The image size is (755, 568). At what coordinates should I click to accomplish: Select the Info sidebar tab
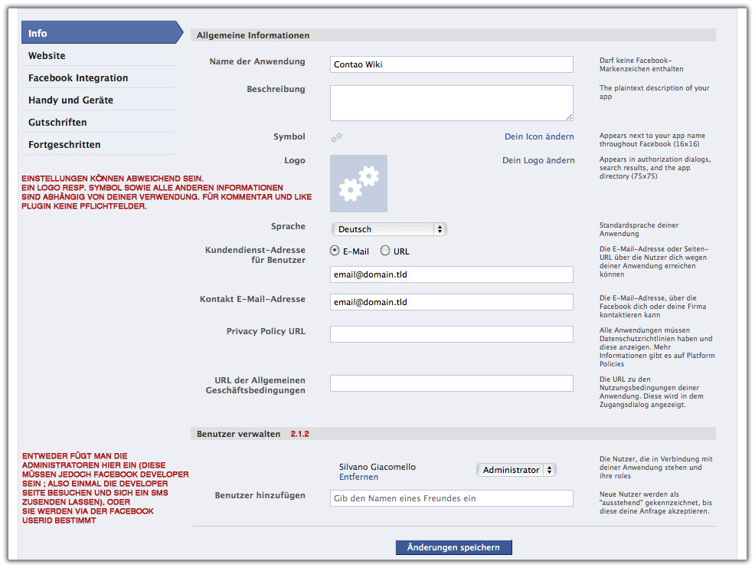point(38,33)
